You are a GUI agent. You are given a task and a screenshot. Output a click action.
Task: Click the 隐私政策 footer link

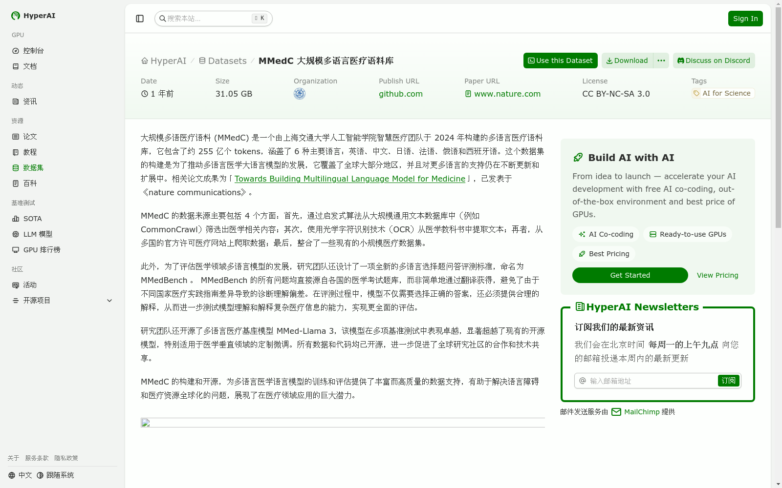coord(66,458)
